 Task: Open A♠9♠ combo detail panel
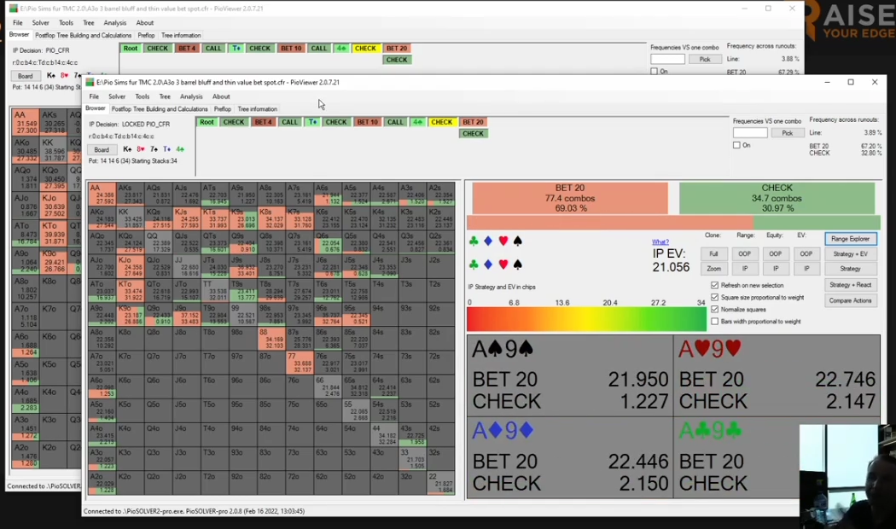coord(570,376)
